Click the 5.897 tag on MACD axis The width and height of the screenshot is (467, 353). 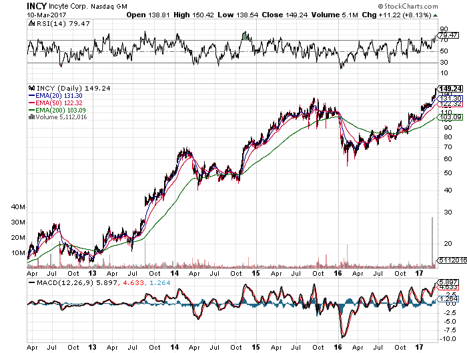tap(448, 282)
